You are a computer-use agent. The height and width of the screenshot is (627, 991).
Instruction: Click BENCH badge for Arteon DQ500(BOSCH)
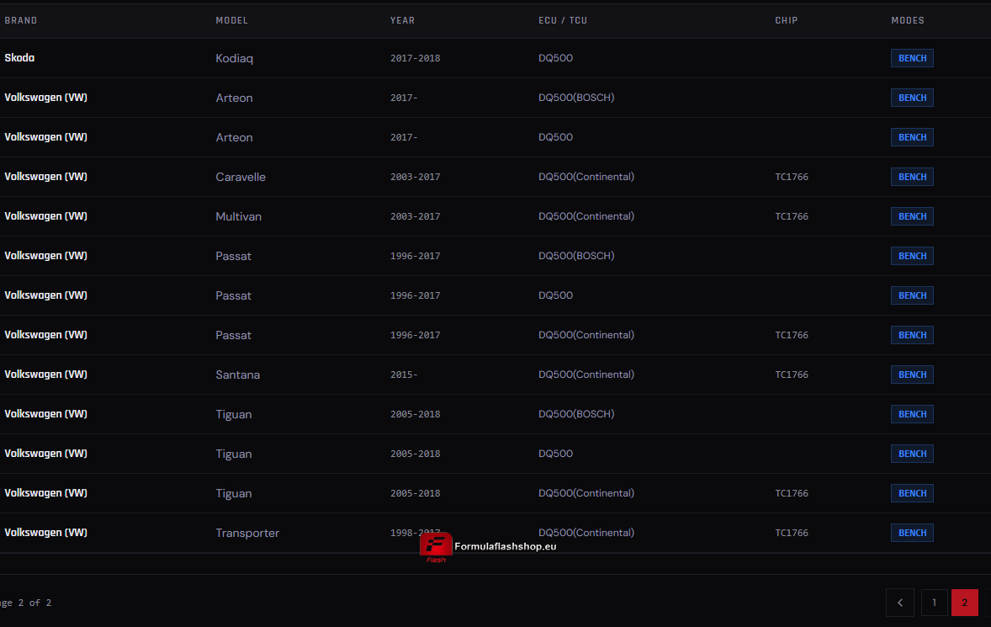click(x=912, y=98)
